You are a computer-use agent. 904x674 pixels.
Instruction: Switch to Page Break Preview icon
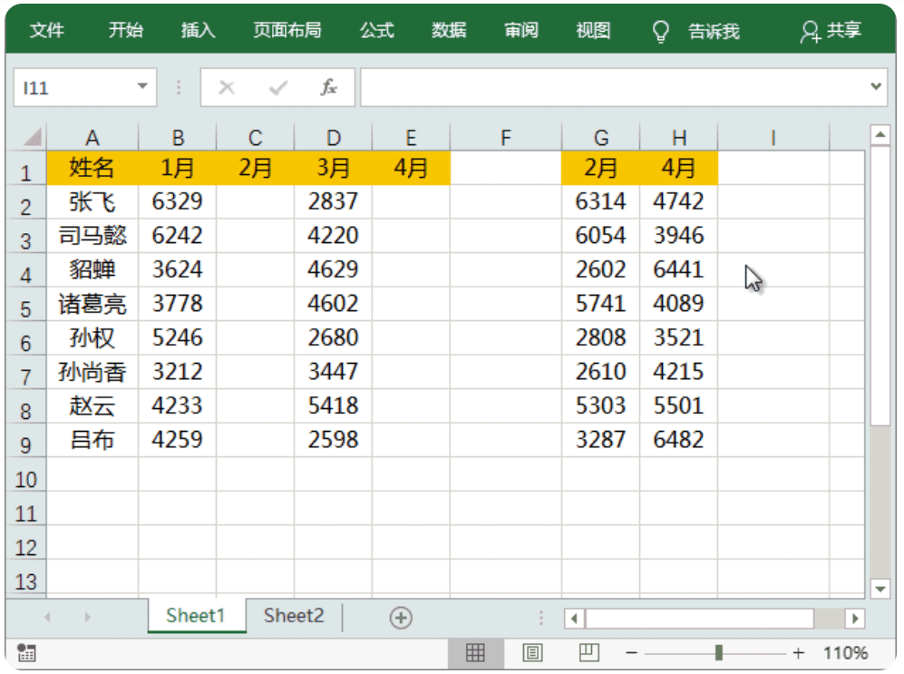[x=588, y=652]
